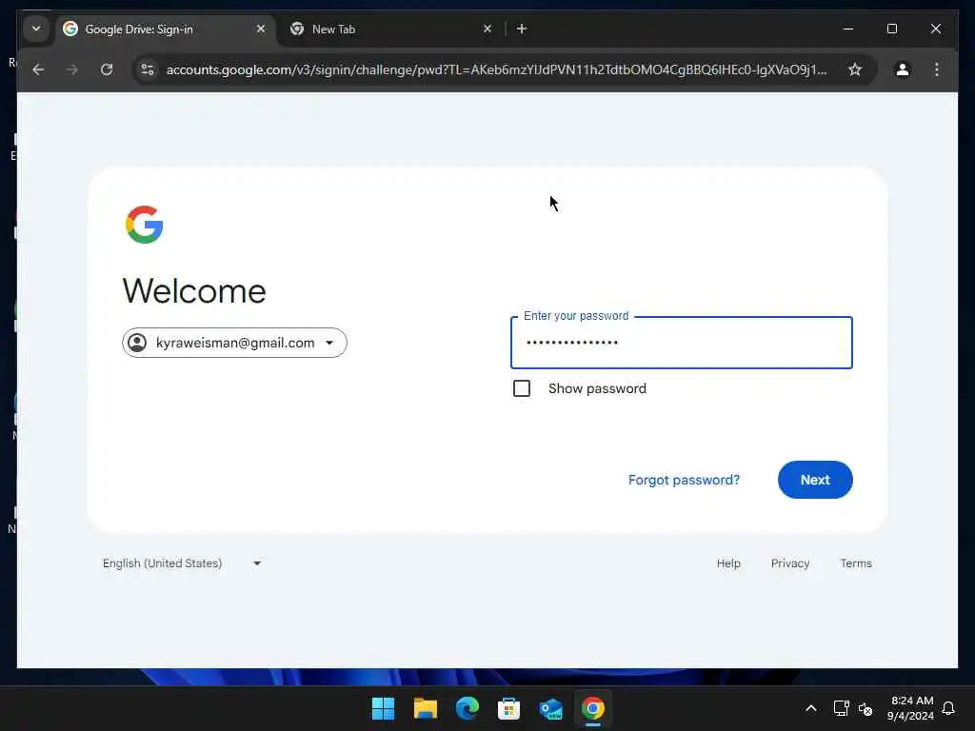Focus the Enter your password field
The image size is (975, 731).
[682, 343]
